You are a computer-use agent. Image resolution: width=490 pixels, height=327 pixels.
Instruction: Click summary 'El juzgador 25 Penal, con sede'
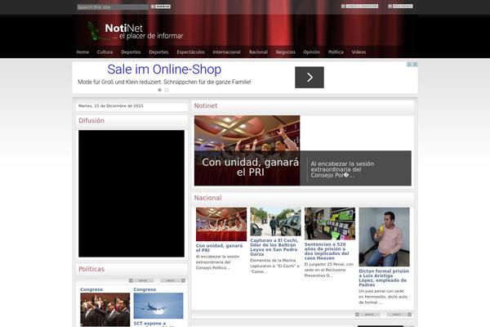[329, 270]
